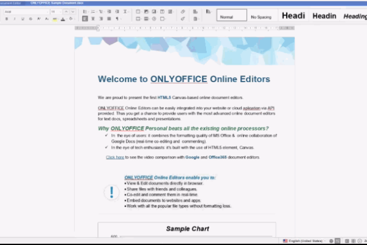Click 'Share files with friends and colleagues' bullet
This screenshot has width=367, height=245.
tap(161, 189)
